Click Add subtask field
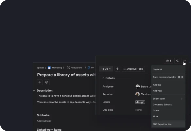 pos(44,121)
